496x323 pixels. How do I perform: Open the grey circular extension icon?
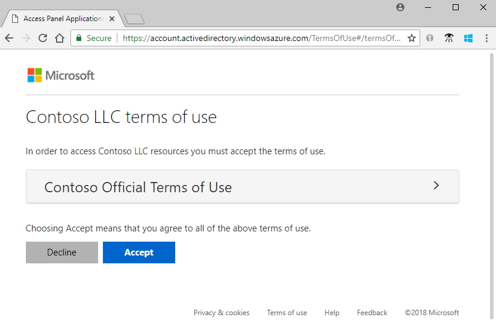(x=430, y=39)
